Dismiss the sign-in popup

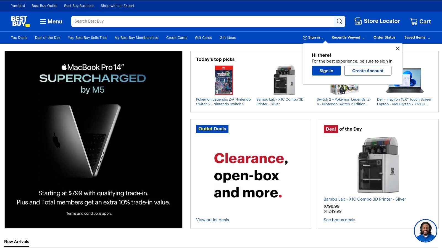pyautogui.click(x=397, y=48)
